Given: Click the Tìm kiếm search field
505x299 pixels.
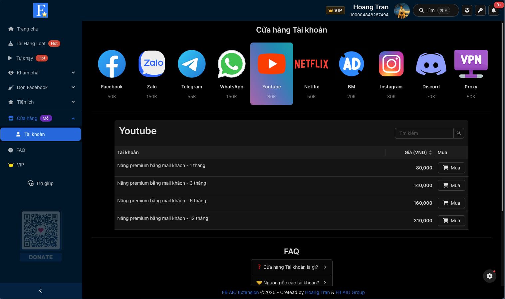Looking at the screenshot, I should coord(424,133).
